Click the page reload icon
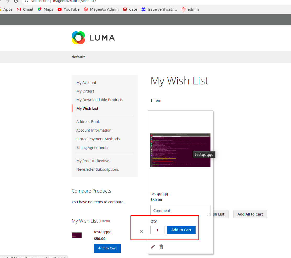Screen dimensions: 291x258 coord(16,1)
